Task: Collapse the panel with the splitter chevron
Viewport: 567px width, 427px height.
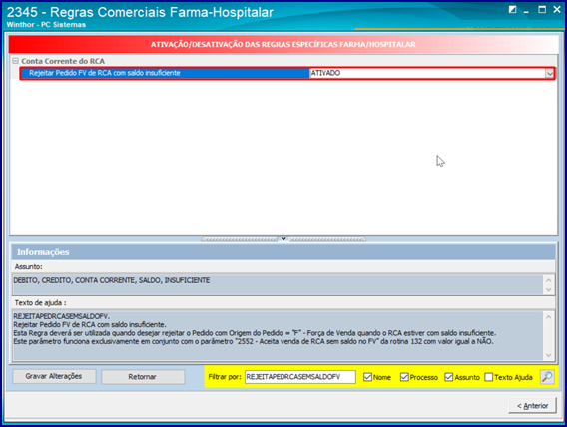Action: (x=283, y=239)
